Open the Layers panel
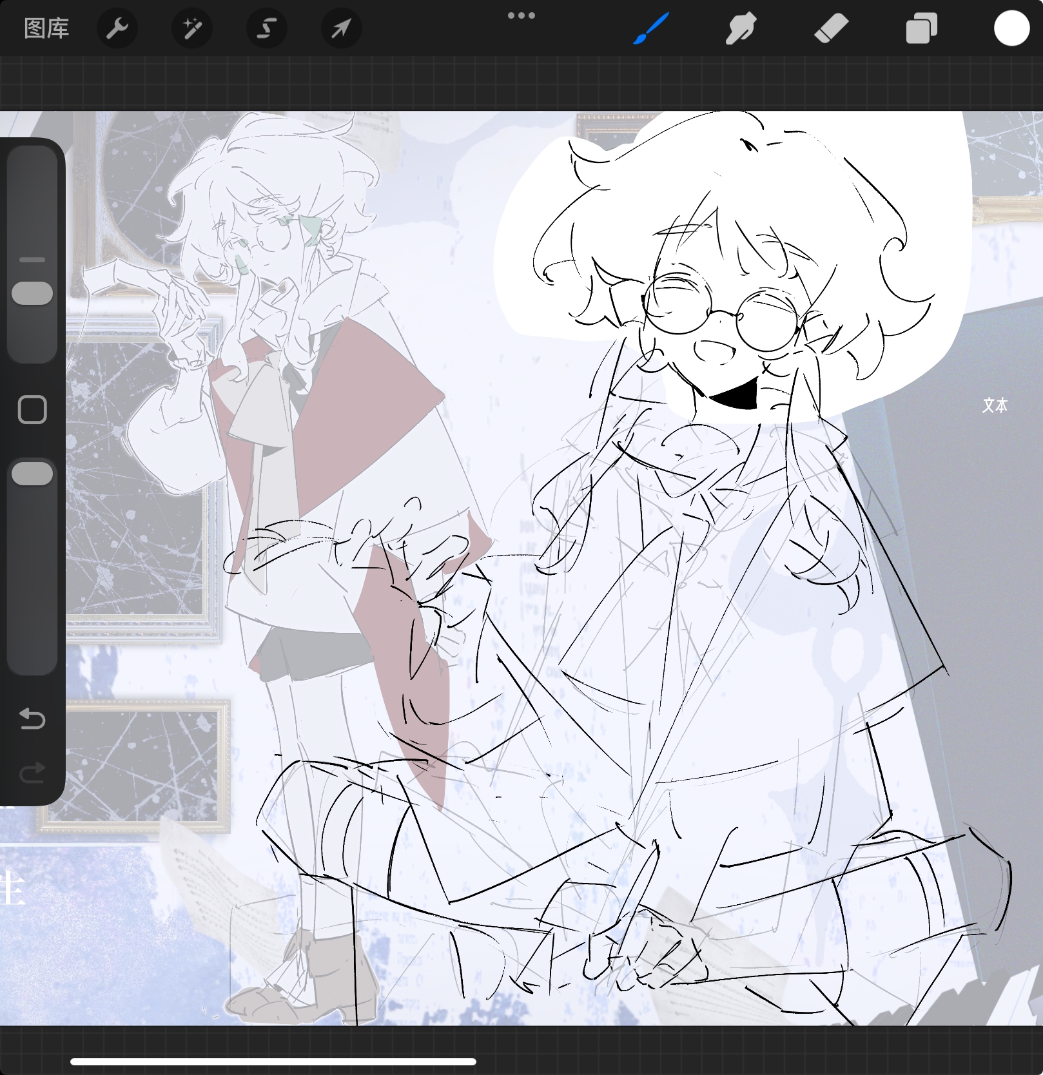 click(921, 28)
